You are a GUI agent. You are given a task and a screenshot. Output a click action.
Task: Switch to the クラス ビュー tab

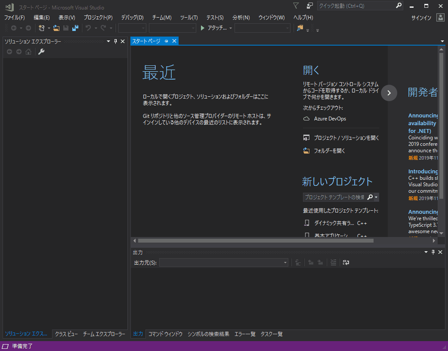(66, 334)
